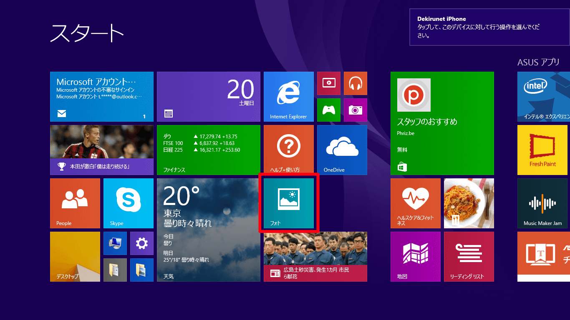
Task: Open the Calendar tile showing 20 土曜日
Action: pos(209,97)
